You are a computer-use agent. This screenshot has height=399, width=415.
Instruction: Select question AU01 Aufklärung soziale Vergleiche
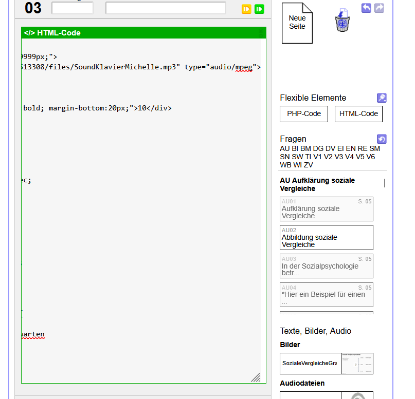click(x=326, y=209)
